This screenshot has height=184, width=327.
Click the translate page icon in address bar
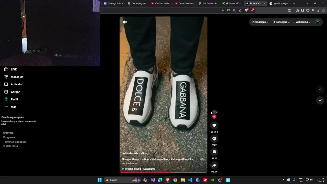234,10
